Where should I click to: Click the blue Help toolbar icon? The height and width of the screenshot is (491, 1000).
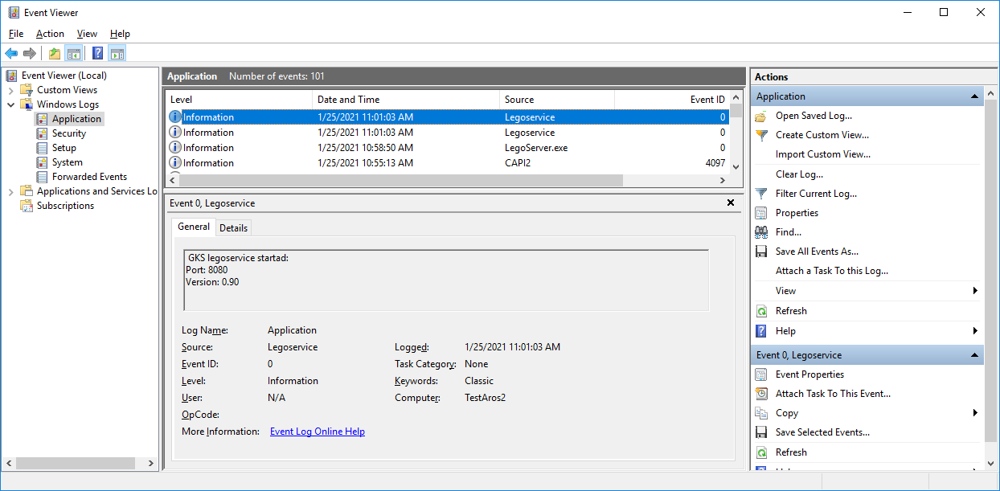tap(97, 54)
